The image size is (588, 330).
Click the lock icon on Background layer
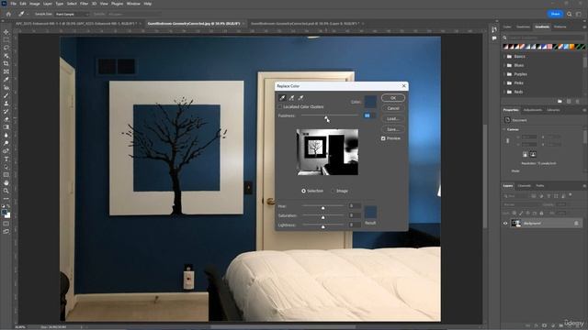(x=576, y=224)
